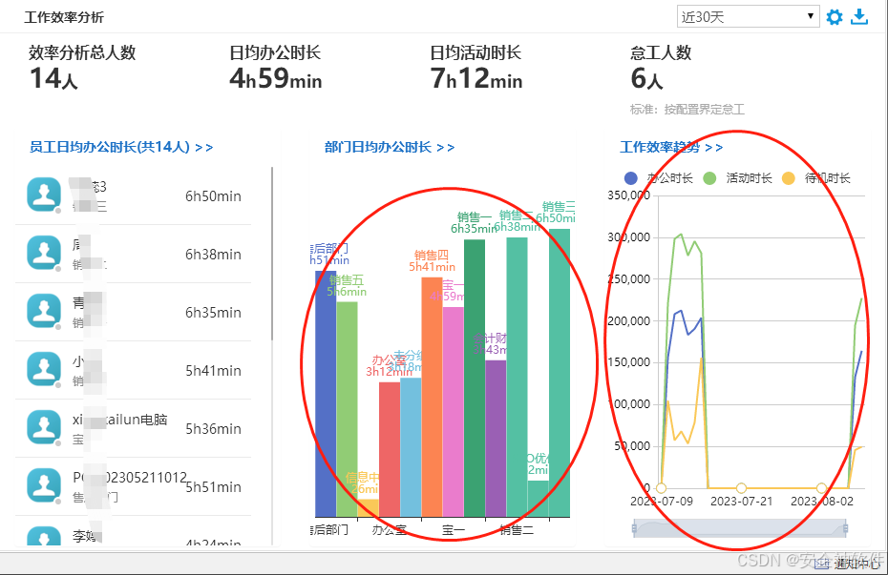The width and height of the screenshot is (888, 575).
Task: Select the 6h35min employee duration value
Action: 213,313
